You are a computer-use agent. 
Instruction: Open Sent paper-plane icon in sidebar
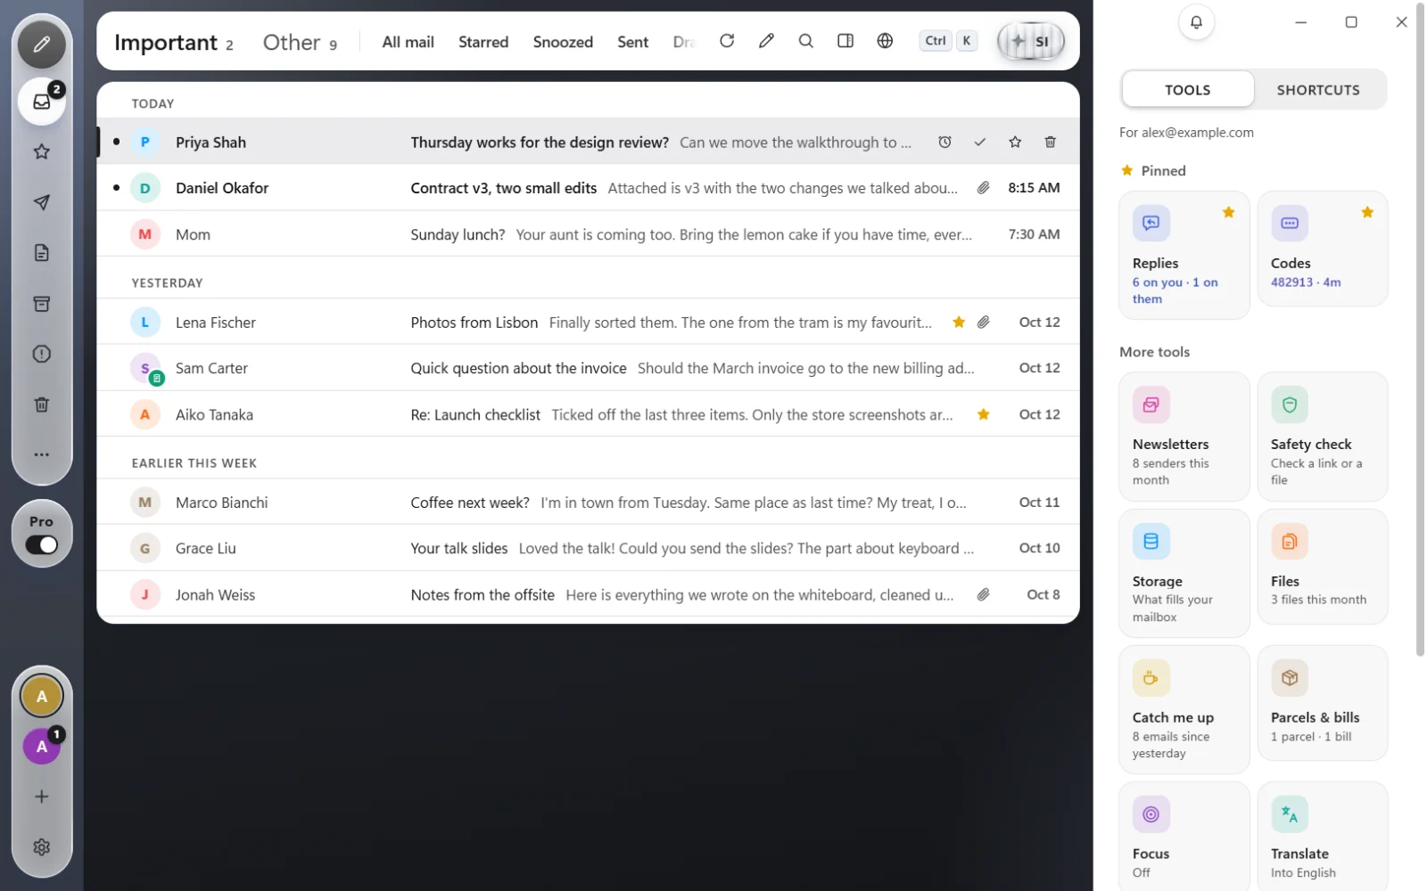coord(41,202)
